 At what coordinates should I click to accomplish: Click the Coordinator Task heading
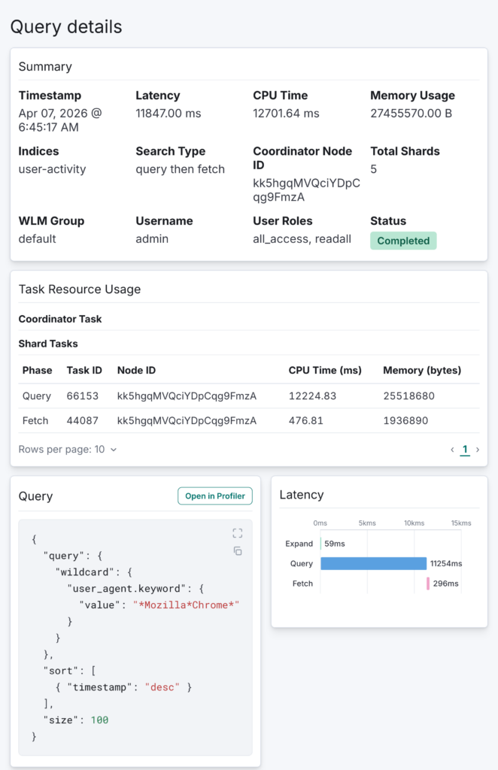(x=60, y=319)
